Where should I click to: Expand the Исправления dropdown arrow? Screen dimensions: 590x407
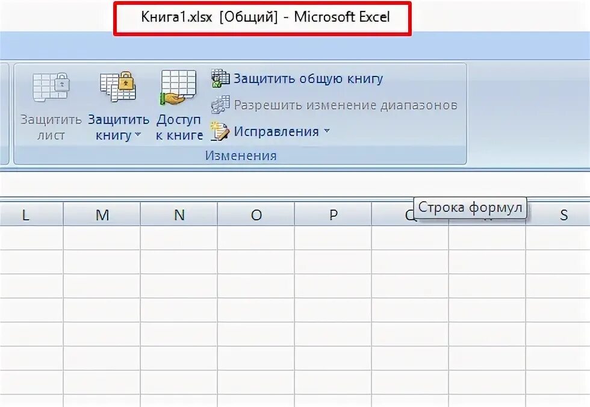point(326,131)
